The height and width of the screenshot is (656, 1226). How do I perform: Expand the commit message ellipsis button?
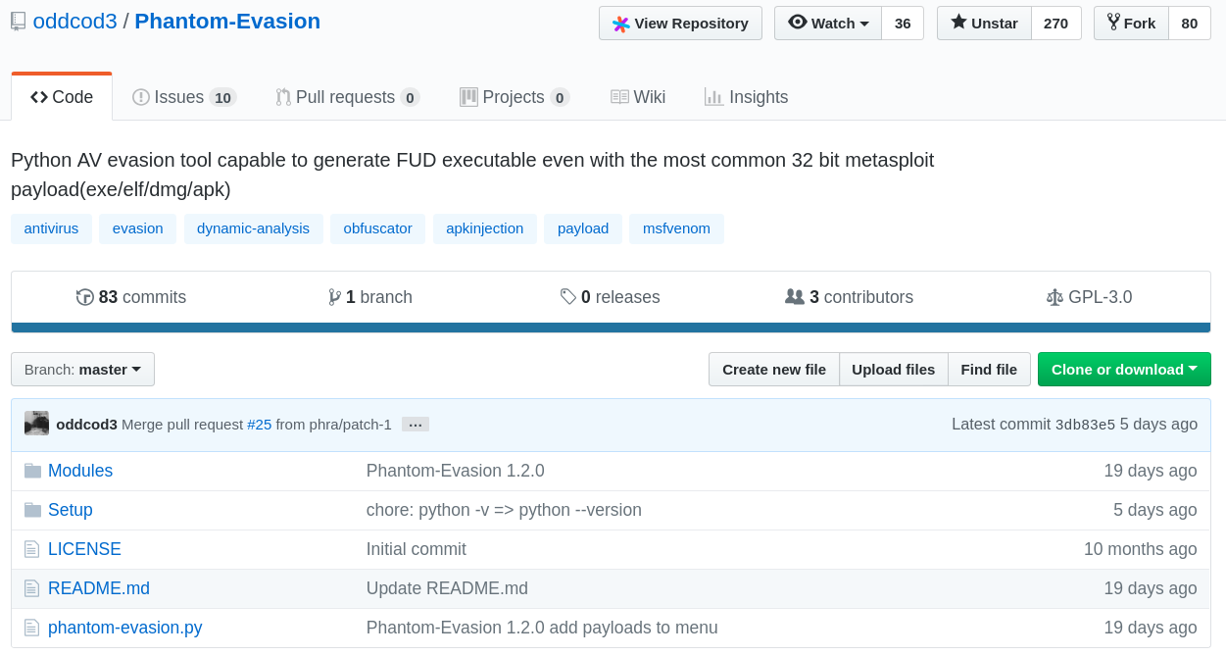click(416, 425)
